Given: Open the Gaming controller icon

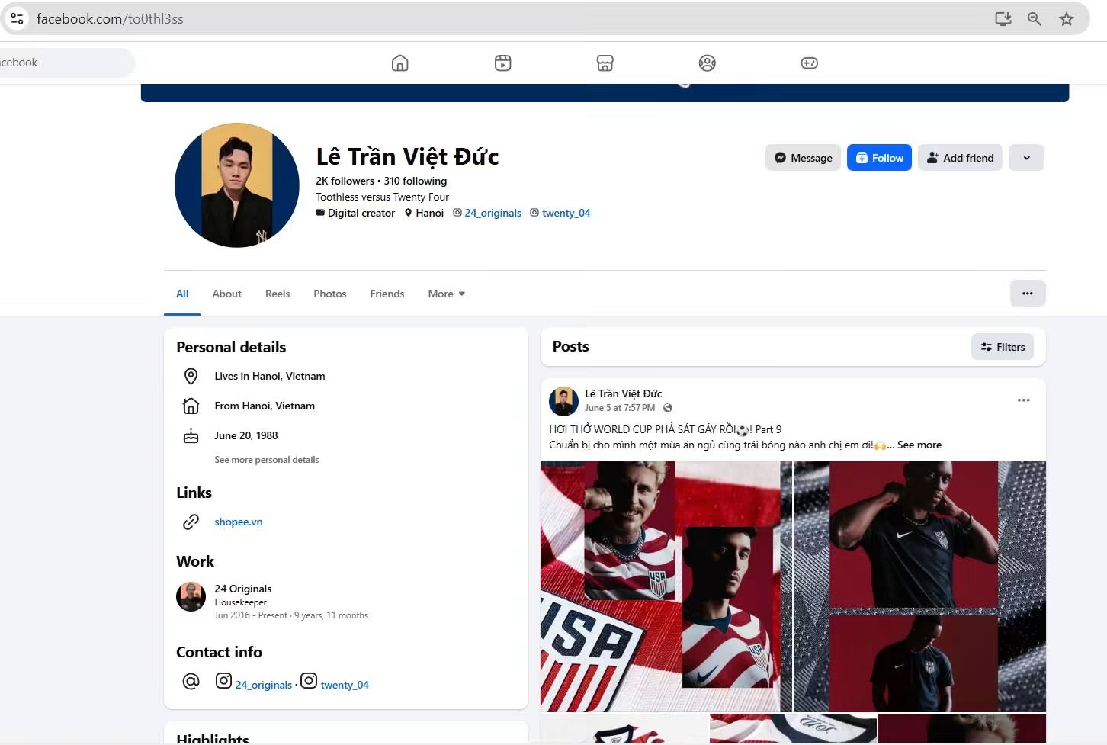Looking at the screenshot, I should pos(810,63).
